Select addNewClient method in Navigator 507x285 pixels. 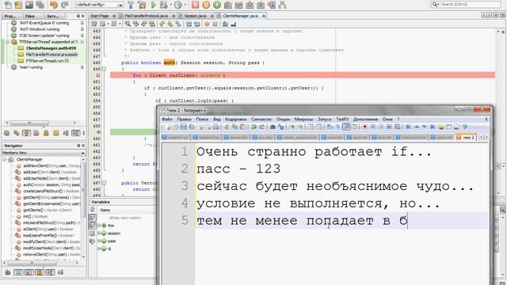[51, 165]
